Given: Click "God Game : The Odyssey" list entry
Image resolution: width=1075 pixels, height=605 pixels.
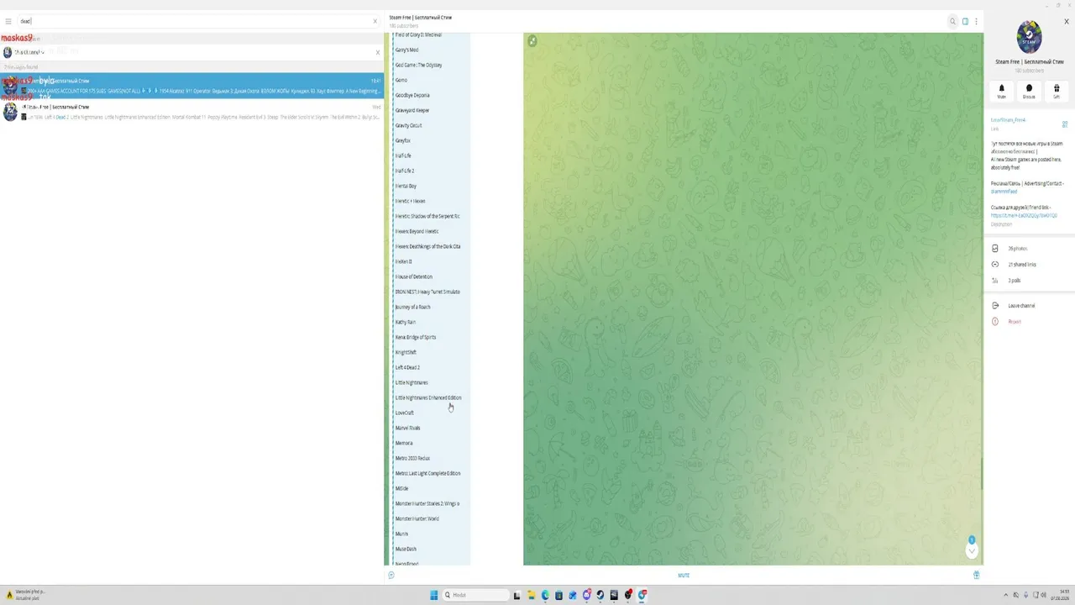Looking at the screenshot, I should 418,65.
